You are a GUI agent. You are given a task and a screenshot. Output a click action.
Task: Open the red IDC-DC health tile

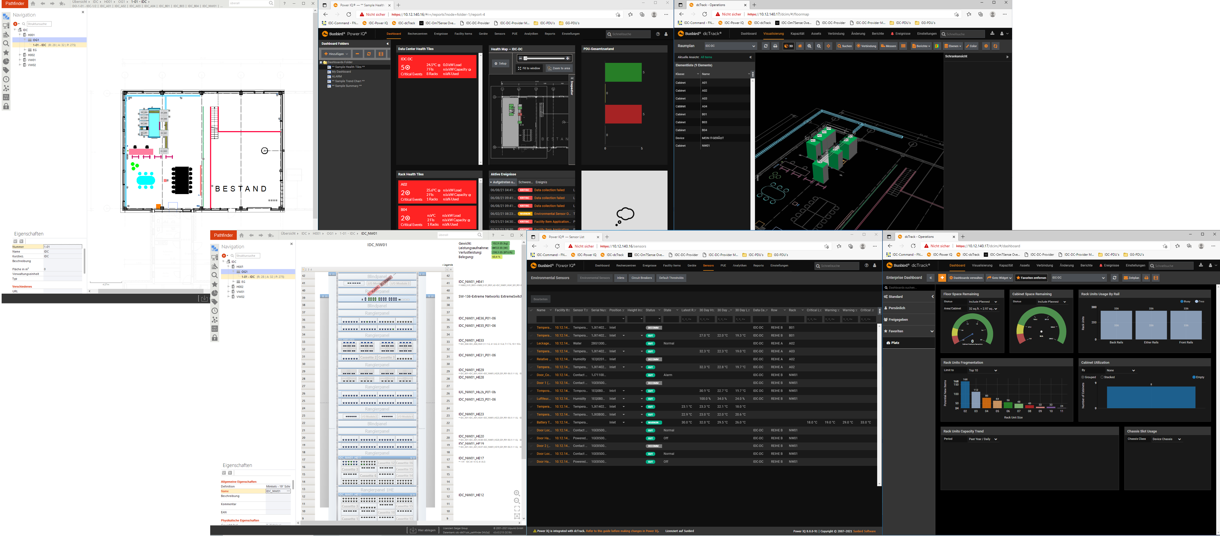[x=437, y=66]
